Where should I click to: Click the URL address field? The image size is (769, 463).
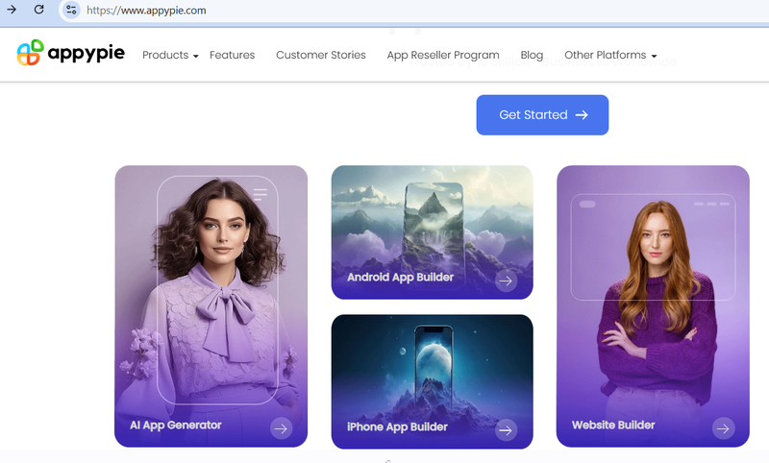point(146,11)
